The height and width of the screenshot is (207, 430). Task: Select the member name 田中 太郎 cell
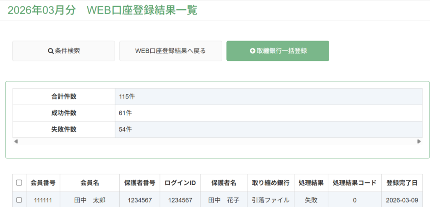(90, 200)
